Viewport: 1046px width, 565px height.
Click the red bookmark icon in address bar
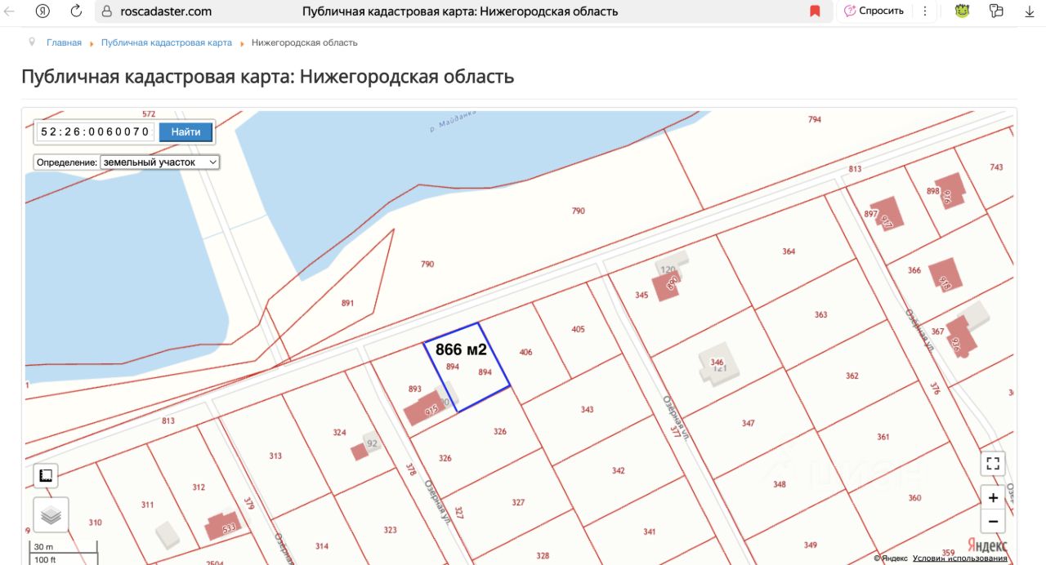point(815,11)
